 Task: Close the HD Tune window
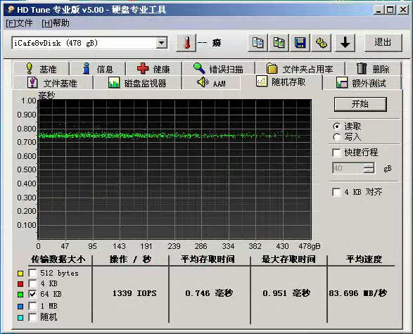click(403, 10)
